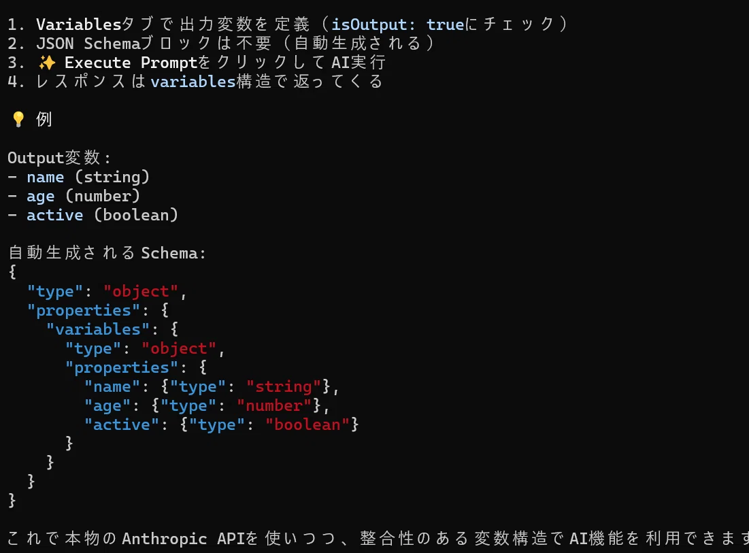Click the Execute Prompt bold text
This screenshot has width=749, height=553.
click(131, 63)
